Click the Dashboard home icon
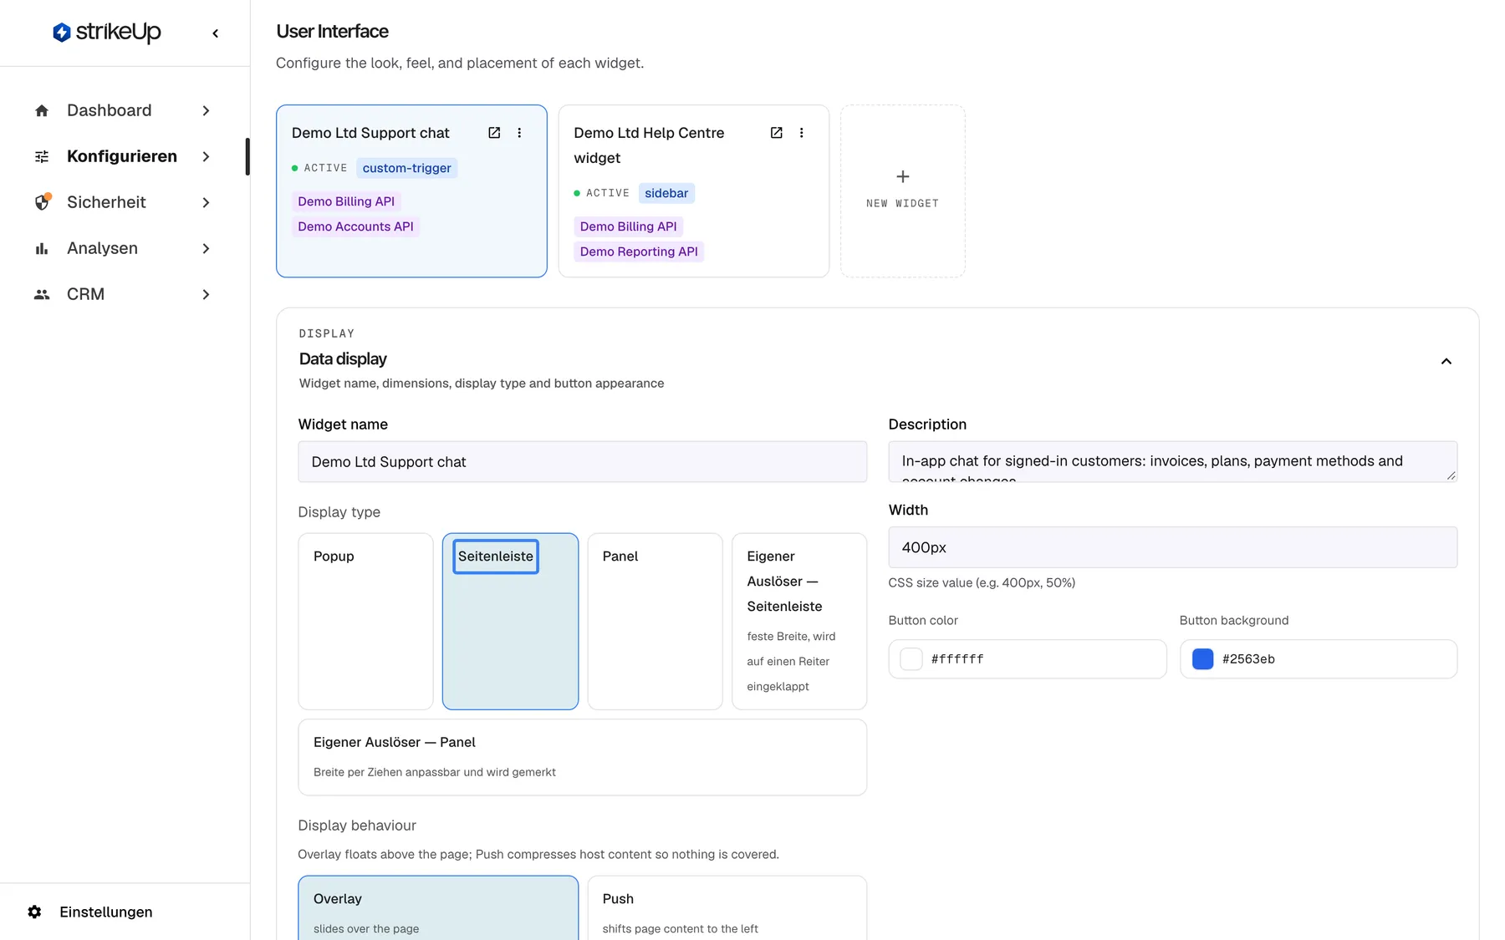 tap(42, 110)
